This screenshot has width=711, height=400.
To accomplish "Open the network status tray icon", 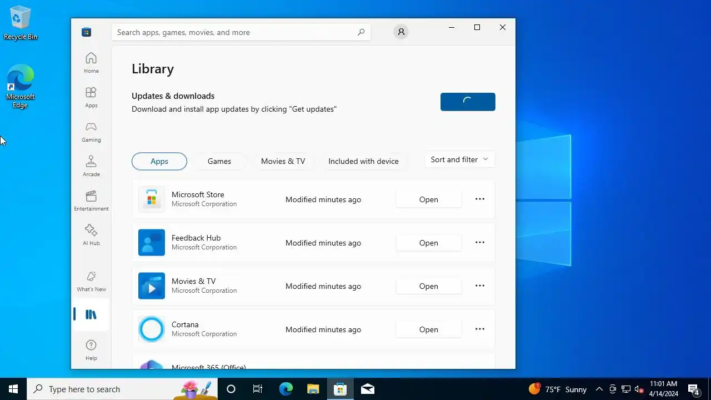I will pyautogui.click(x=626, y=389).
